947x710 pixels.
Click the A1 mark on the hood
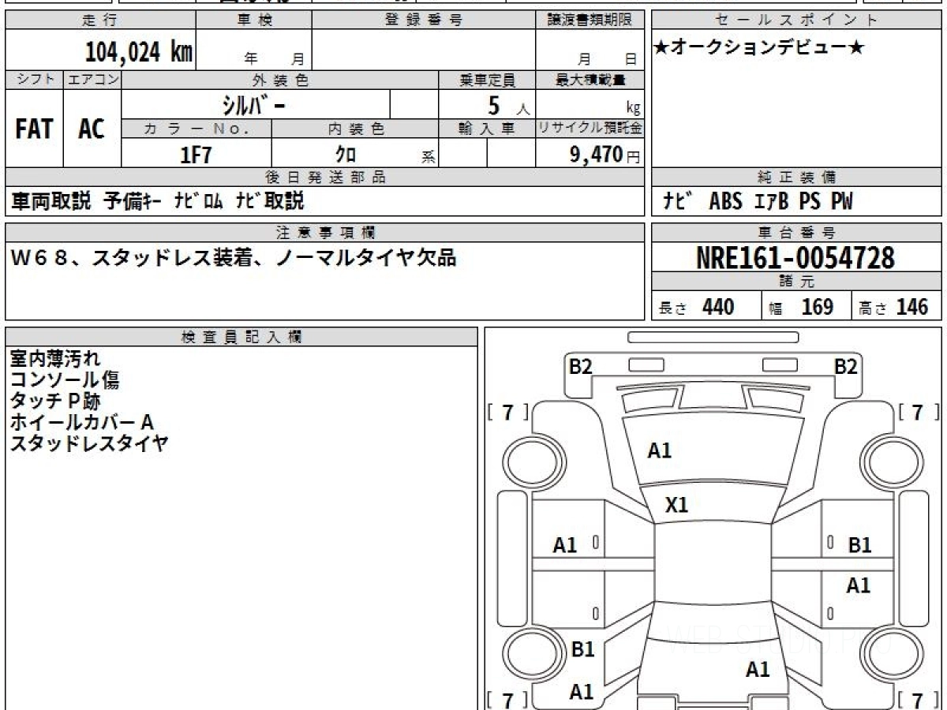tap(659, 450)
